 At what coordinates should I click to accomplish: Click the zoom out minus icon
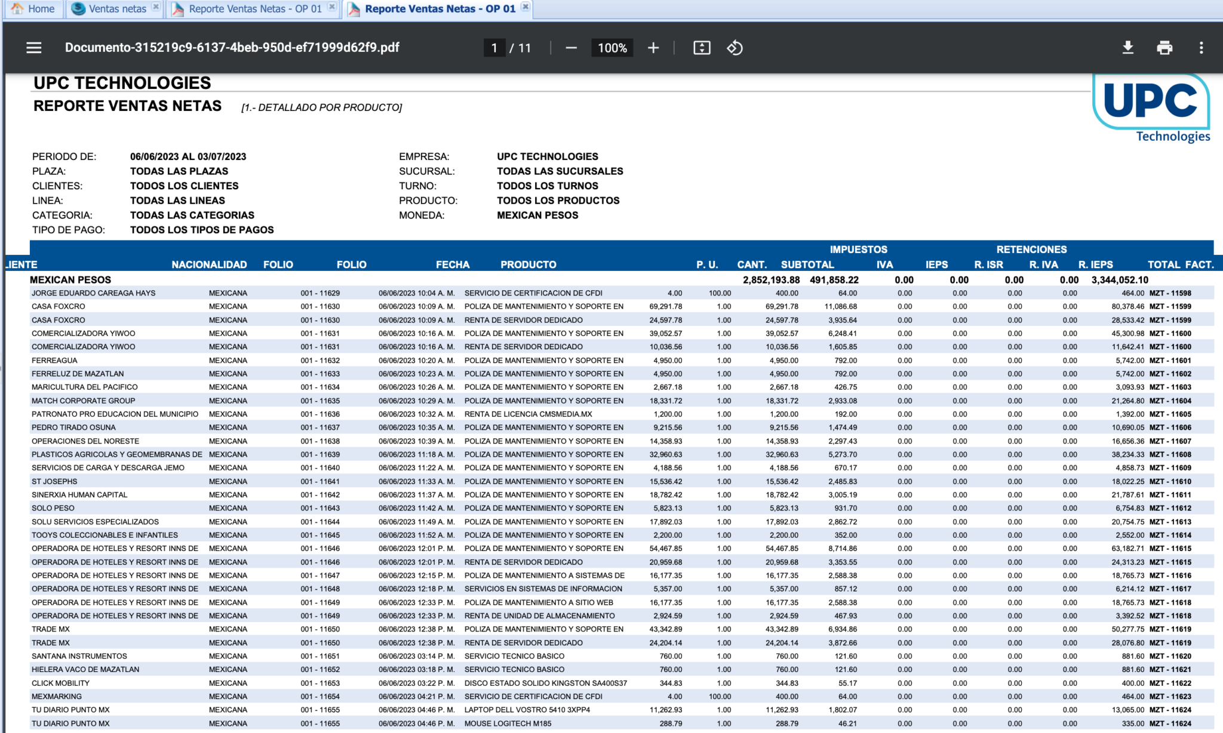[x=571, y=48]
